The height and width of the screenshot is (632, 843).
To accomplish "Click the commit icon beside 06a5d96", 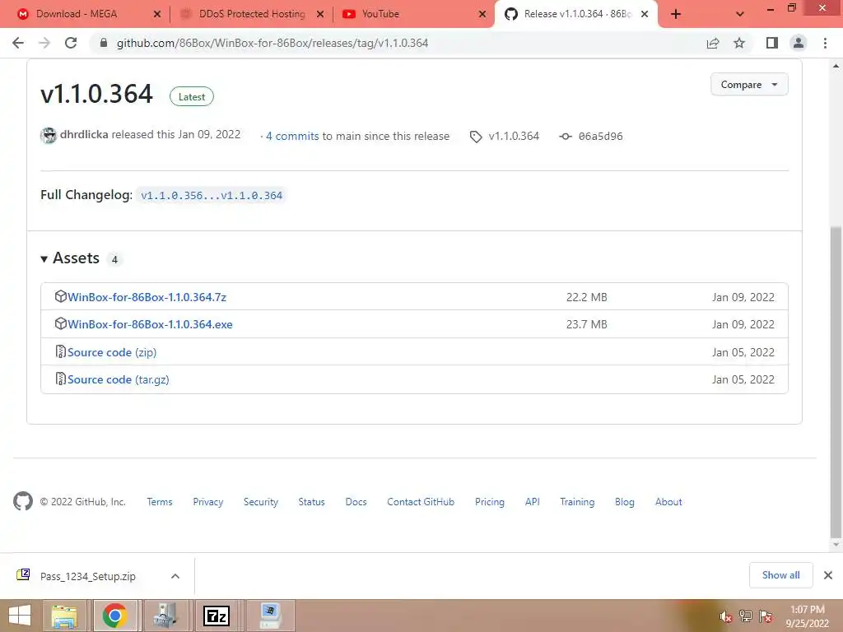I will point(565,137).
